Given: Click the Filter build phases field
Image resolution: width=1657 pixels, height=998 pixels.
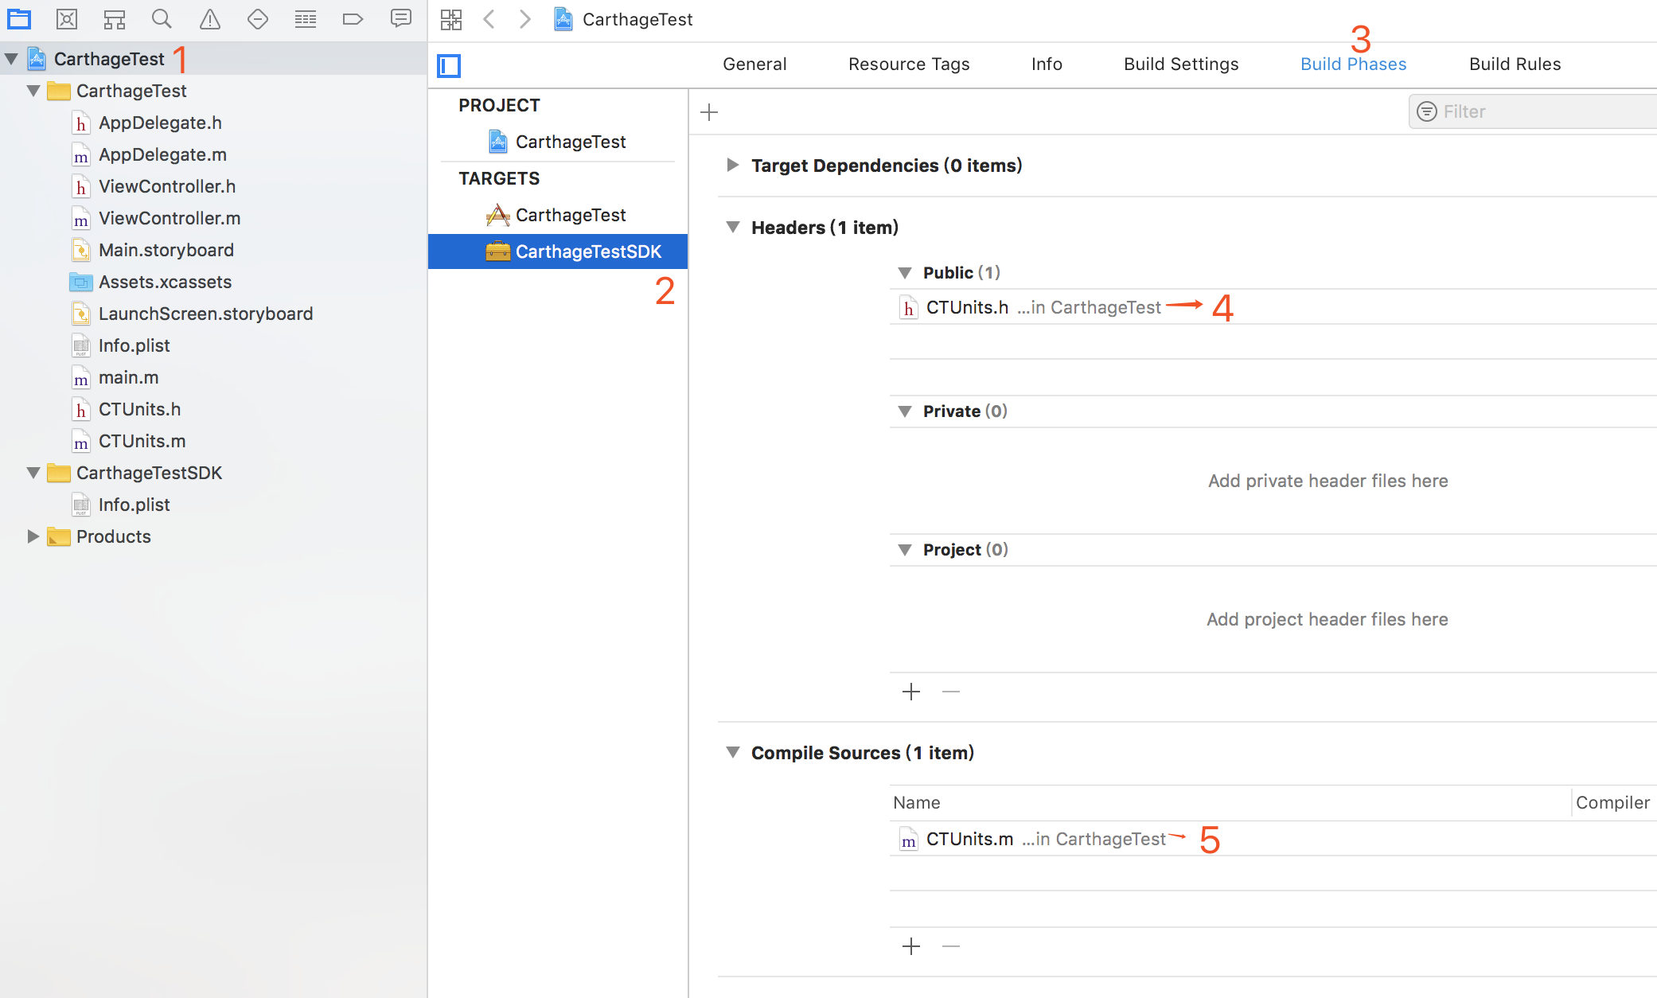Looking at the screenshot, I should [x=1533, y=111].
